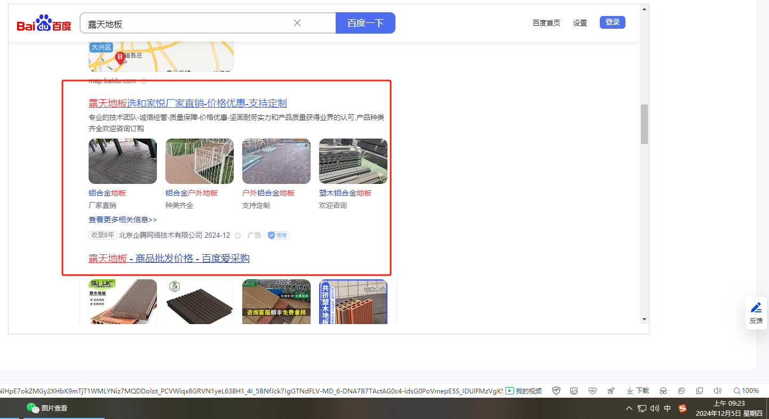Open the SULIK 塑木地板 product image
The image size is (769, 419).
click(123, 302)
